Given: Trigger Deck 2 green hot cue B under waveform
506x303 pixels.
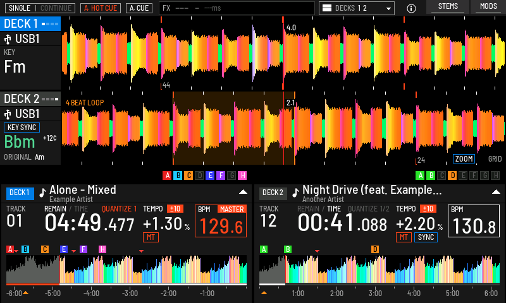Looking at the screenshot, I should (431, 175).
